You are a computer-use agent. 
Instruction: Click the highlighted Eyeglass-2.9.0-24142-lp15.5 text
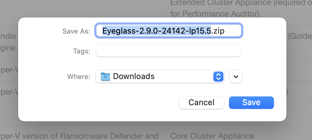[x=157, y=31]
